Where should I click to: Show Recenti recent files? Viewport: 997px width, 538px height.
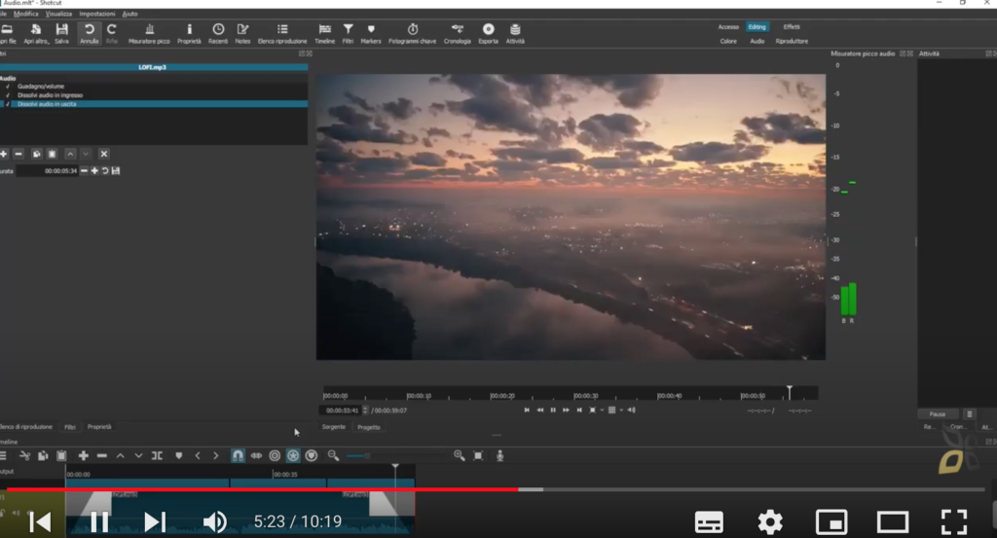(x=218, y=34)
